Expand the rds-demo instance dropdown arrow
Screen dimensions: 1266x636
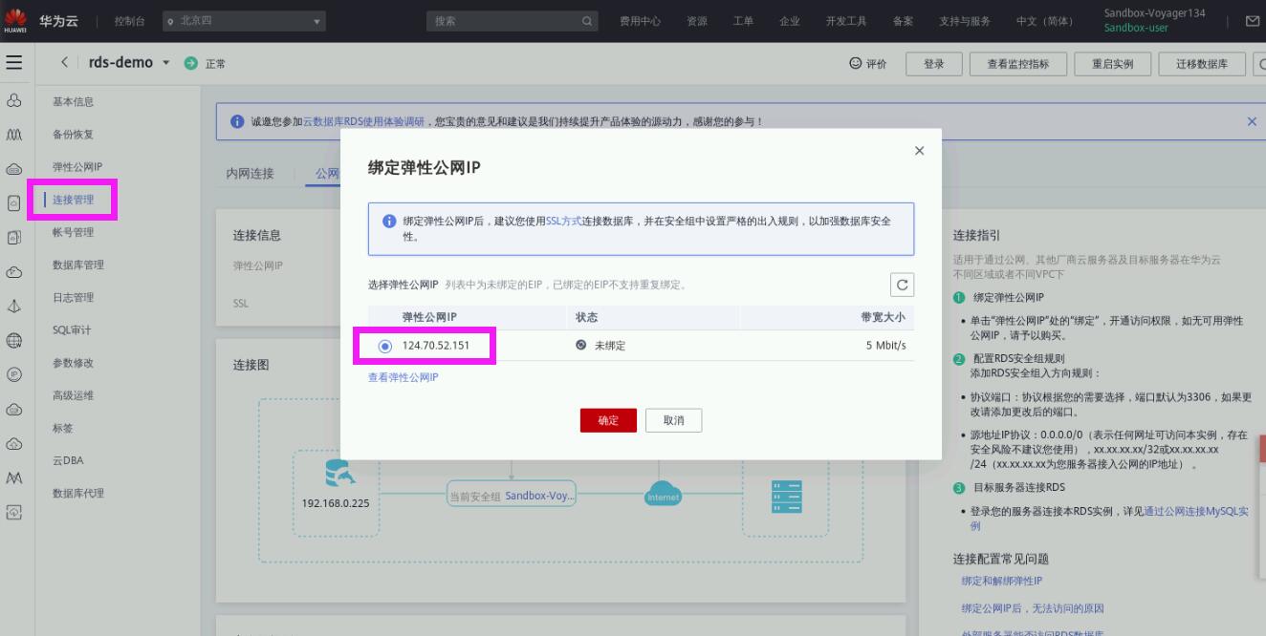point(166,63)
